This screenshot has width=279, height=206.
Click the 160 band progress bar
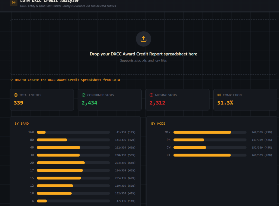click(x=73, y=132)
